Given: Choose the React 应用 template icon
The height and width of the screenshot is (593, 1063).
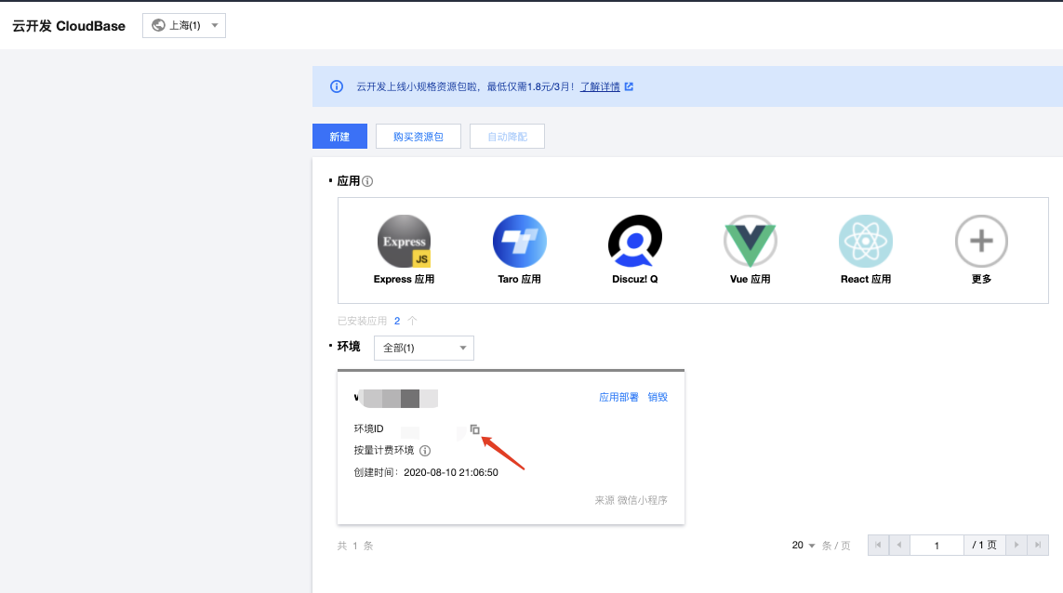Looking at the screenshot, I should (x=866, y=242).
